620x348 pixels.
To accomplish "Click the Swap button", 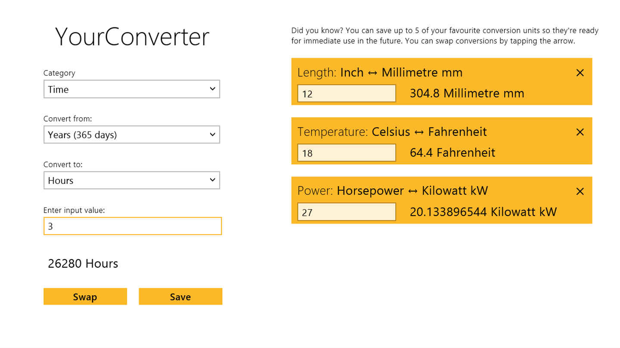I will 85,297.
